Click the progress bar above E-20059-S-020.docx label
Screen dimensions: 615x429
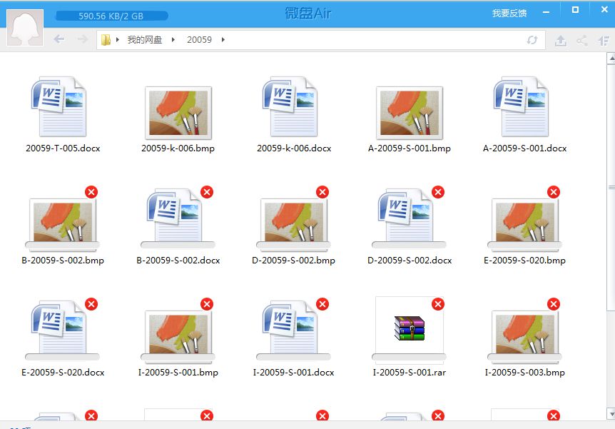[x=62, y=357]
